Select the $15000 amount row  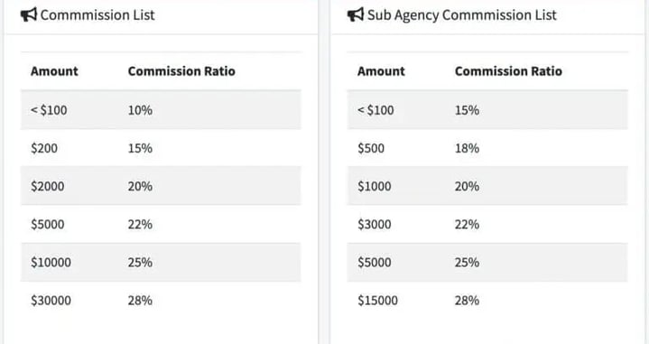click(487, 301)
